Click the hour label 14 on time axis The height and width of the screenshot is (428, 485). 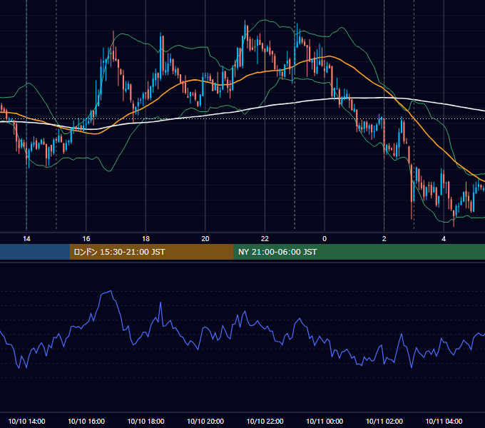[26, 239]
